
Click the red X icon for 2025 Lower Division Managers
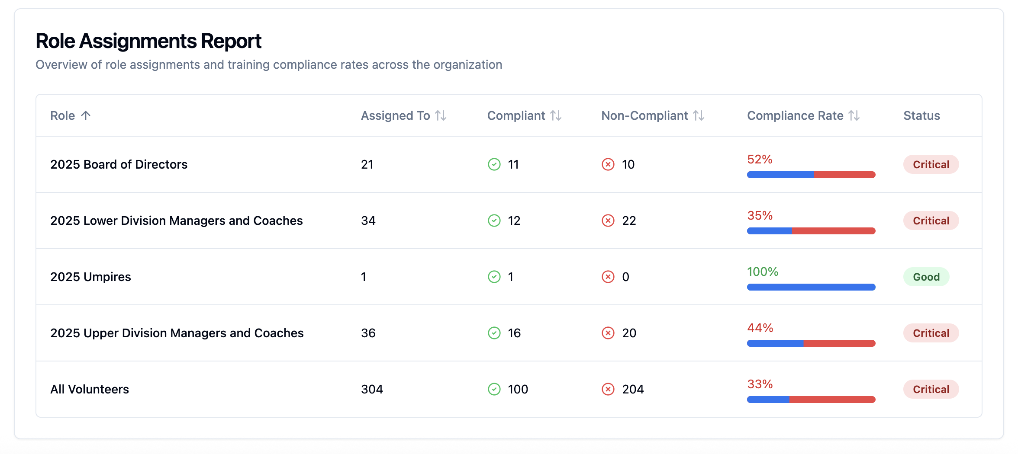click(608, 221)
